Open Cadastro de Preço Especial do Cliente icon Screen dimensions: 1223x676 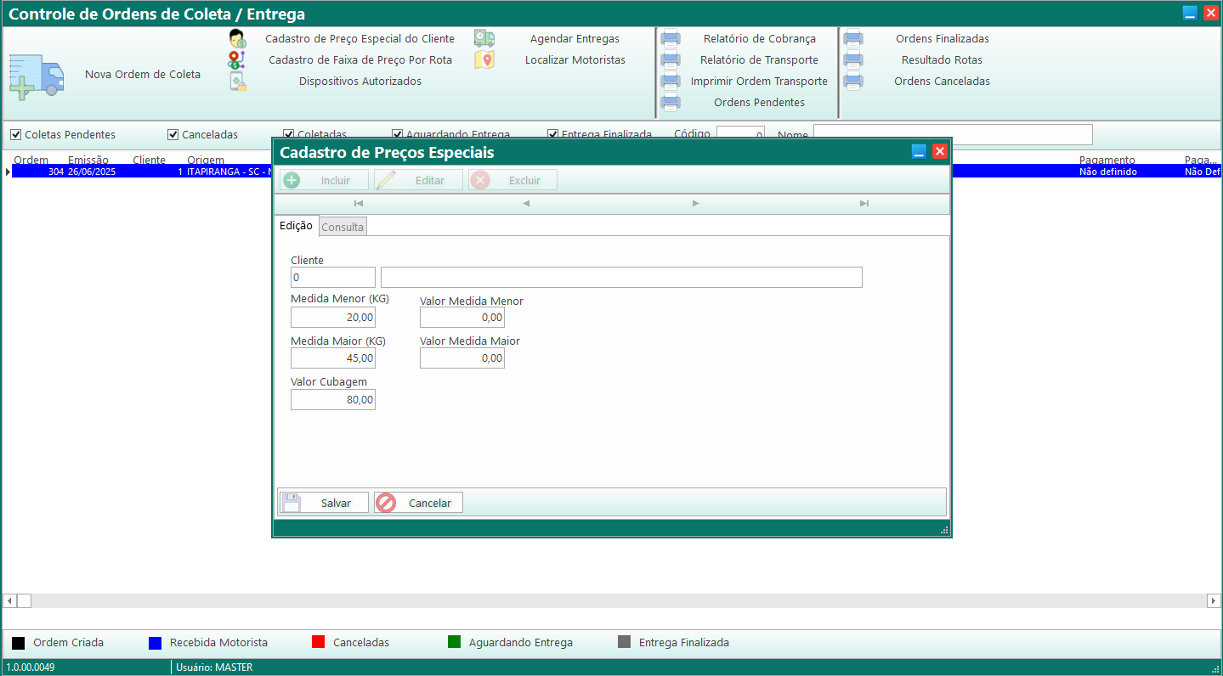coord(237,39)
